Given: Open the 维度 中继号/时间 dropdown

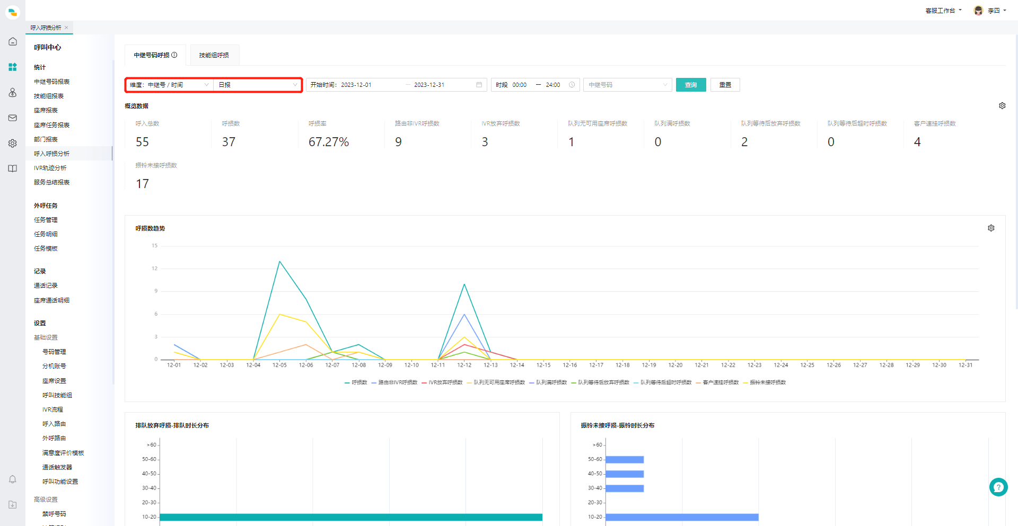Looking at the screenshot, I should (170, 85).
